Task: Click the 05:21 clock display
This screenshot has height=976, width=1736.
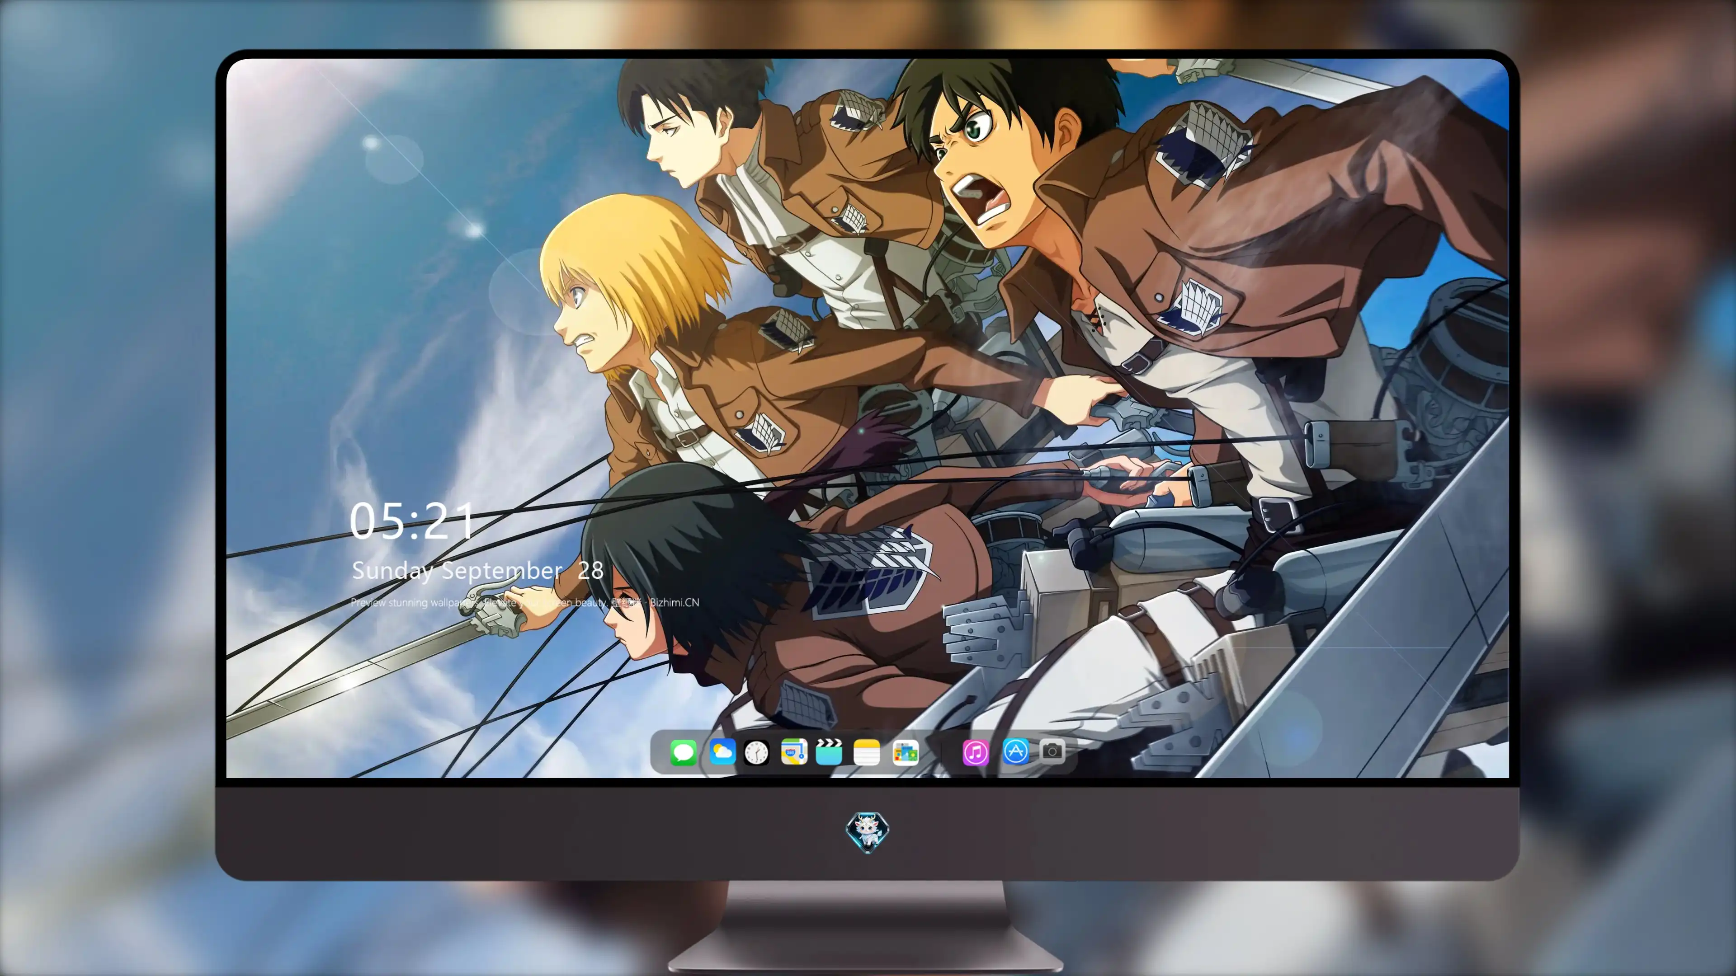Action: (411, 521)
